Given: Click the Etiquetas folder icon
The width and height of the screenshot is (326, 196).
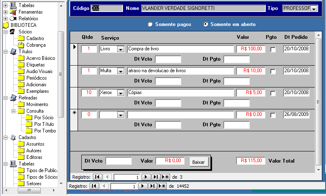Looking at the screenshot, I should pos(21,65).
